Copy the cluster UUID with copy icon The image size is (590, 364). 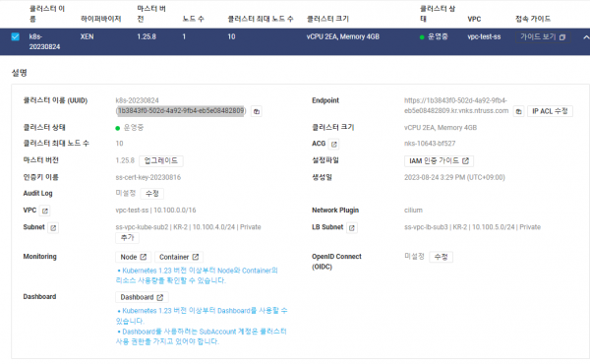coord(257,111)
